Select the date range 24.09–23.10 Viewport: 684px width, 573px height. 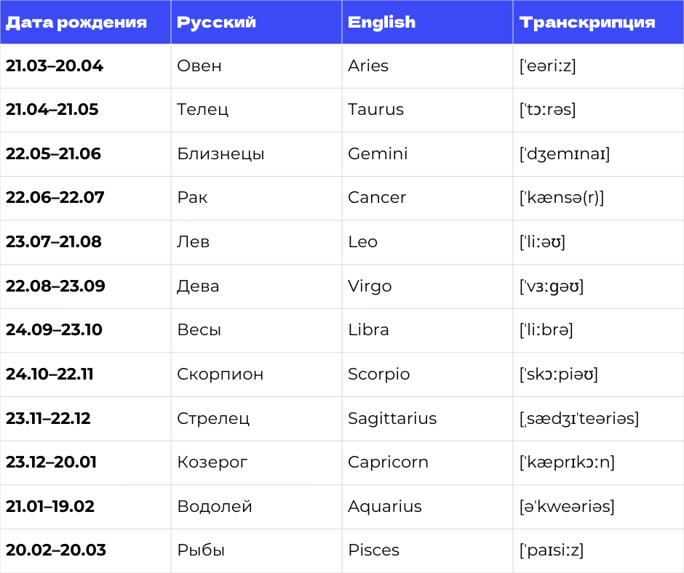click(x=55, y=330)
